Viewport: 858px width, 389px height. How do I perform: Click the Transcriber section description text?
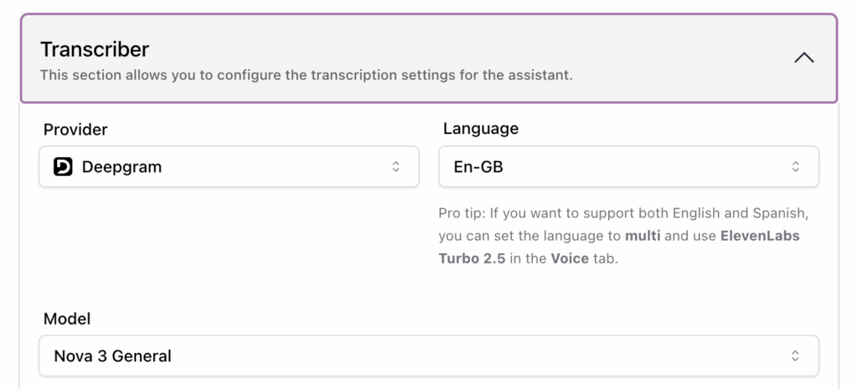(x=306, y=75)
